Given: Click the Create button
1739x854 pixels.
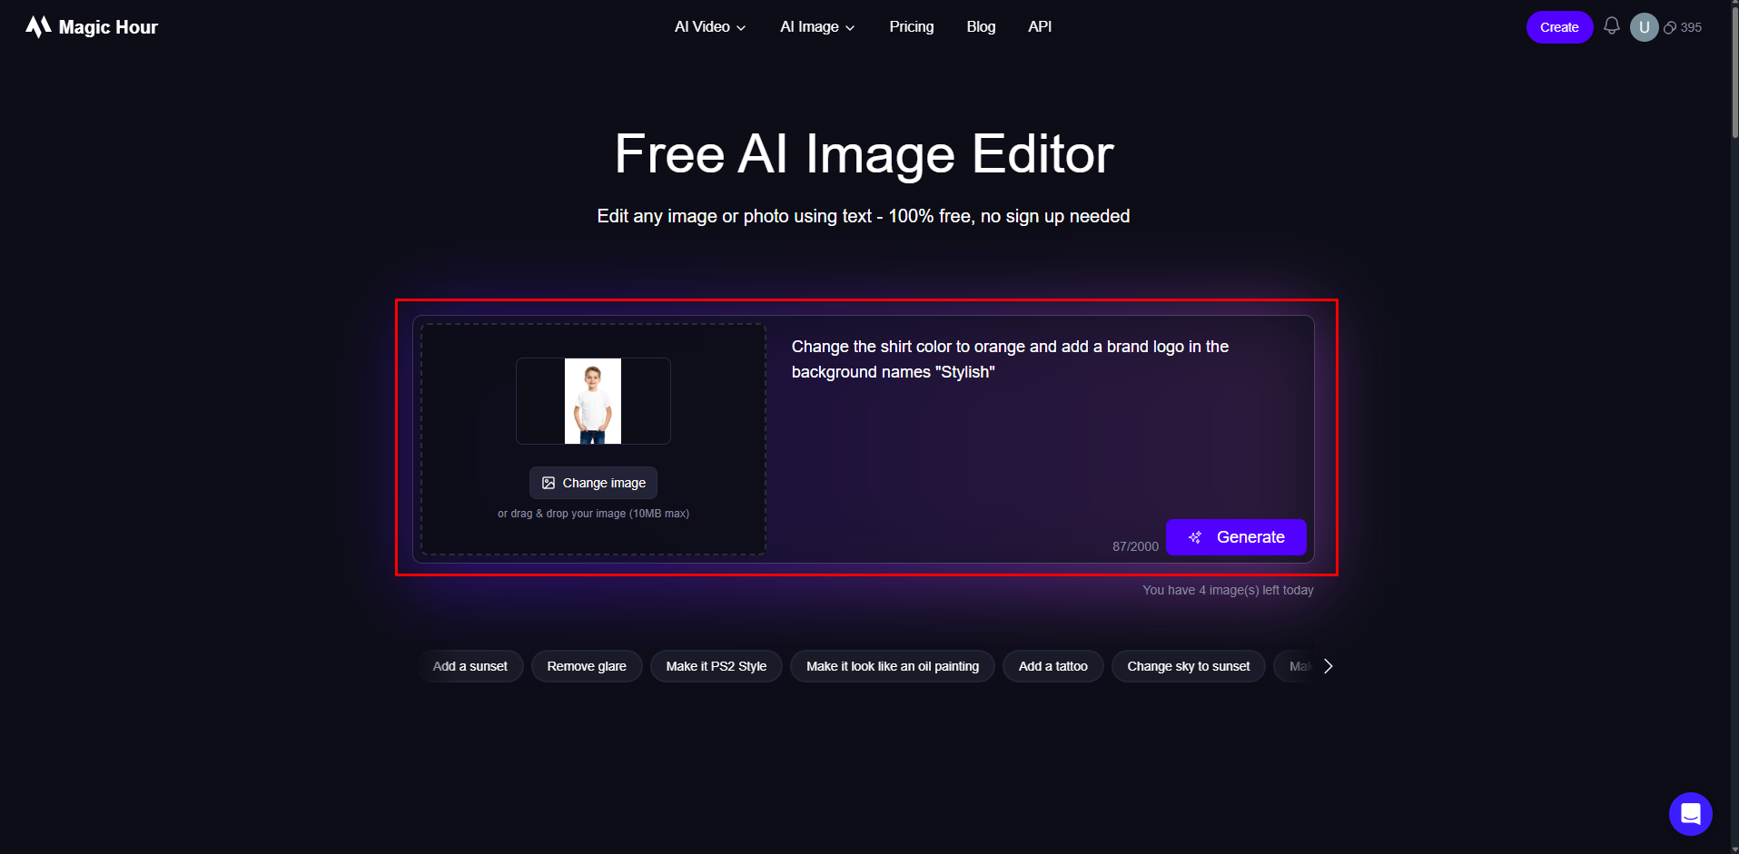Looking at the screenshot, I should [1559, 26].
